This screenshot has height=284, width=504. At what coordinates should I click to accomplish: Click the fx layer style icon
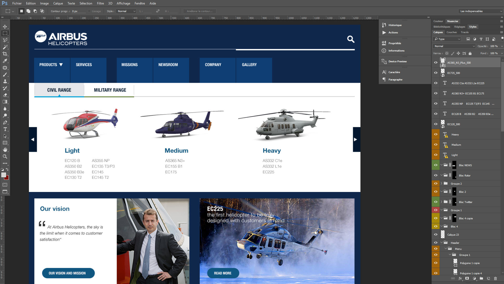tap(460, 278)
